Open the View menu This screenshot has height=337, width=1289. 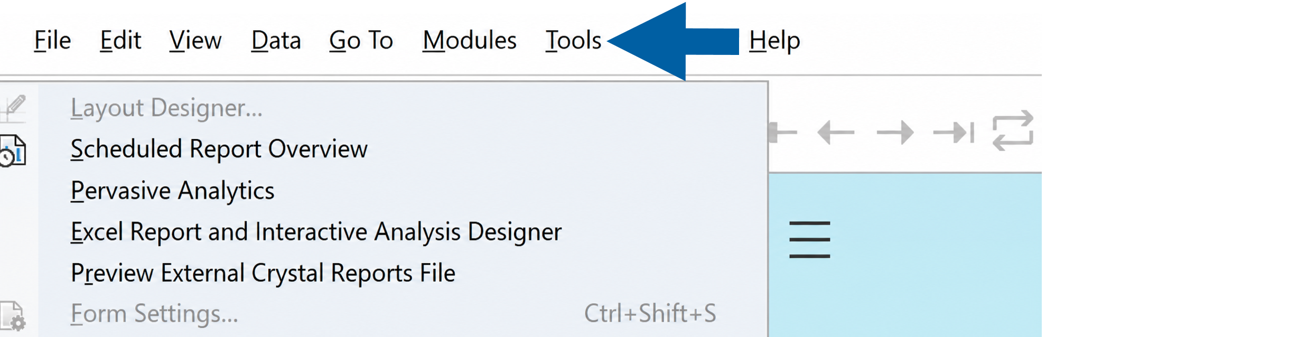click(195, 41)
